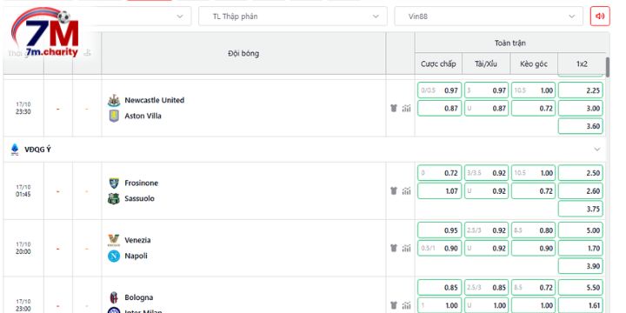The height and width of the screenshot is (313, 626).
Task: Open the TL Thập phân dropdown
Action: 293,17
